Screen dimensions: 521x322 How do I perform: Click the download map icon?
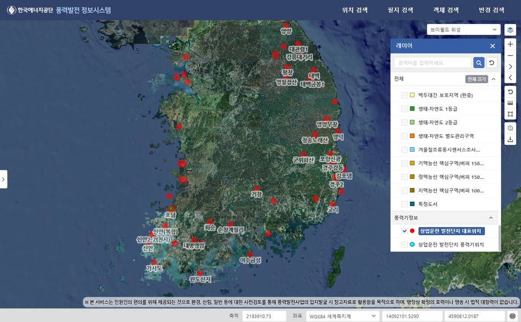pyautogui.click(x=510, y=139)
